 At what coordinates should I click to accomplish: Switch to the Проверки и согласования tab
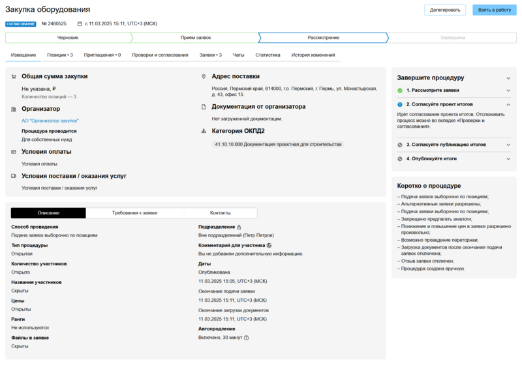click(x=160, y=55)
